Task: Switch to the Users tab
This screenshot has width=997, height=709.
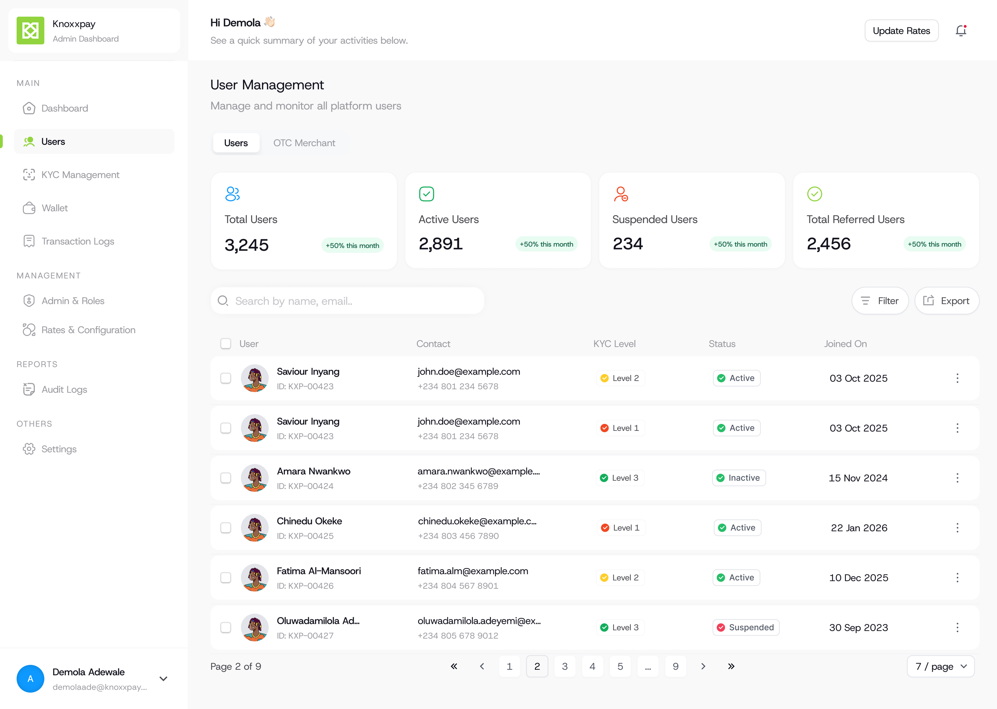Action: click(x=236, y=143)
